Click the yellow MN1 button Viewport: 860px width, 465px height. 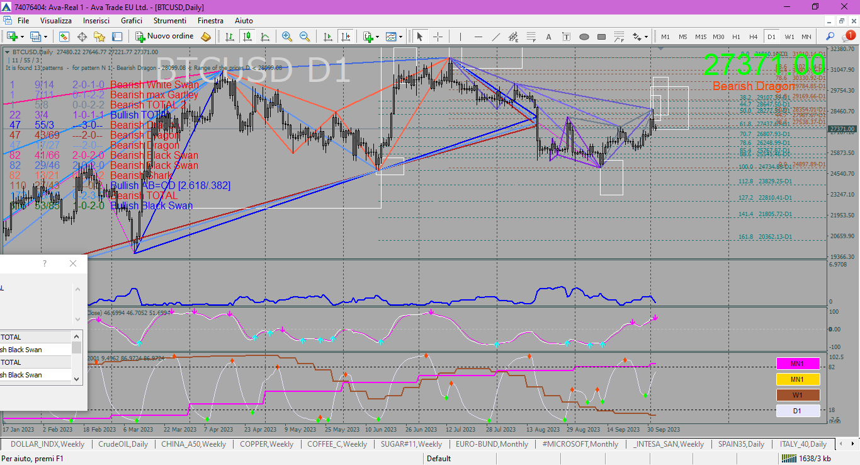pos(797,379)
